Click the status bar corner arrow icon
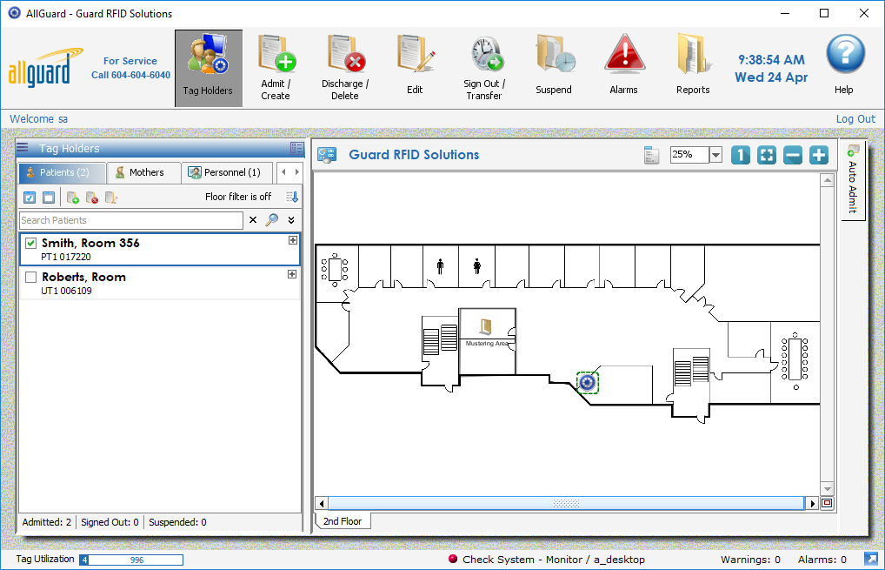 tap(871, 559)
